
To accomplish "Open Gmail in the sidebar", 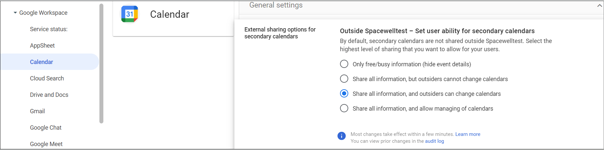I will [x=38, y=111].
